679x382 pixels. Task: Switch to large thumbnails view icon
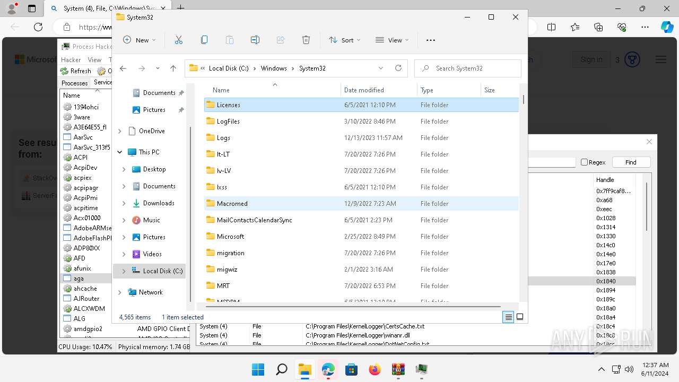click(x=520, y=317)
